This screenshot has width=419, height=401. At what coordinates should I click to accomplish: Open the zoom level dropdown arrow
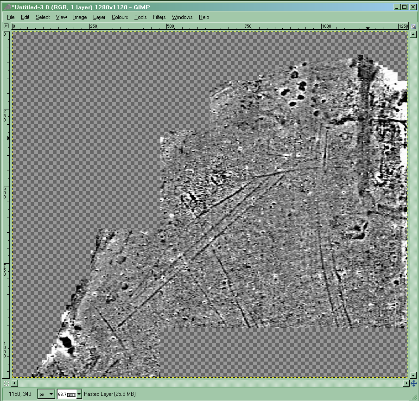pyautogui.click(x=79, y=394)
